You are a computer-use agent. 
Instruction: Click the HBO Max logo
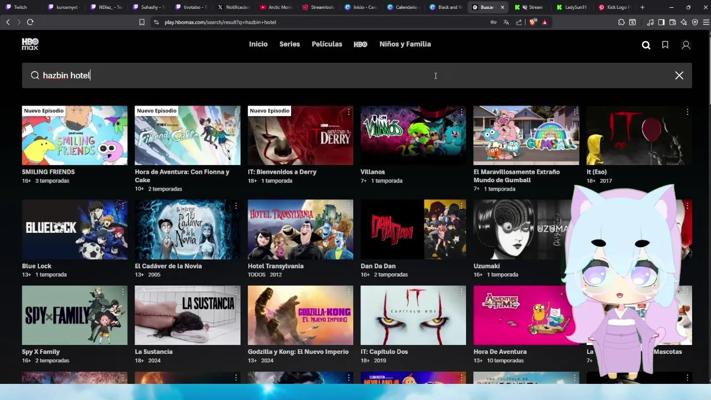pos(30,44)
